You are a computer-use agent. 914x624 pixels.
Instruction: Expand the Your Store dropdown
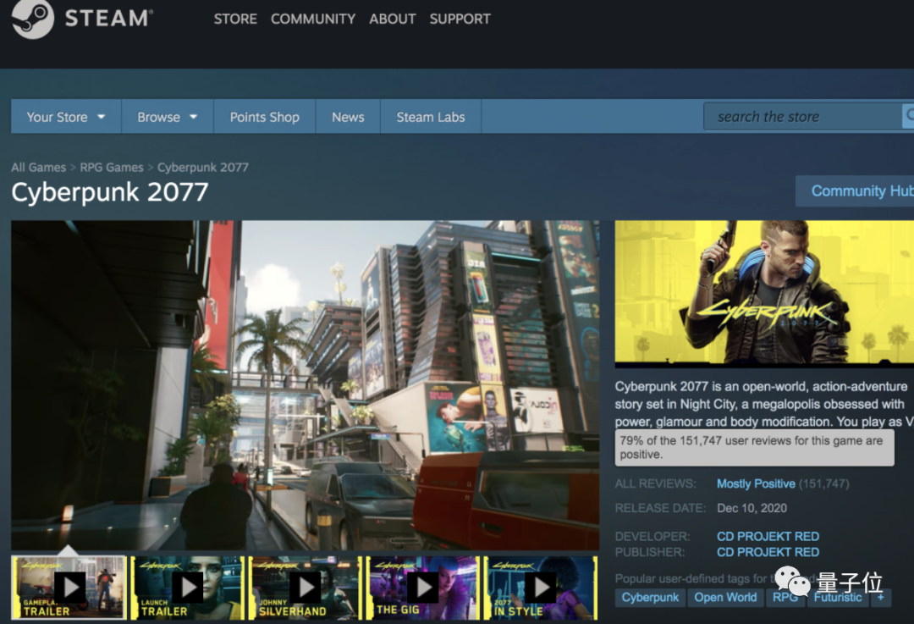66,117
